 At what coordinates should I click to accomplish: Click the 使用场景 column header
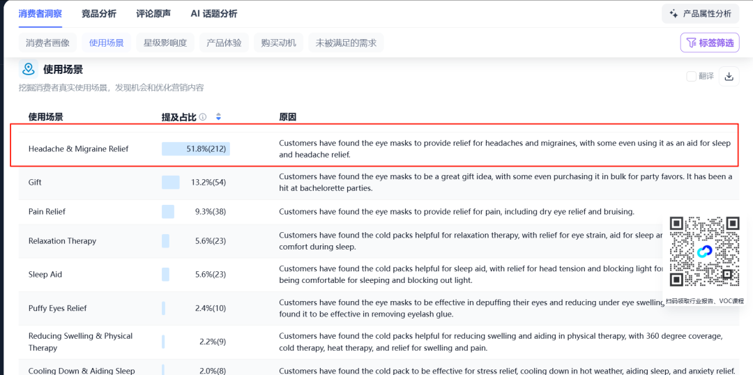point(45,116)
